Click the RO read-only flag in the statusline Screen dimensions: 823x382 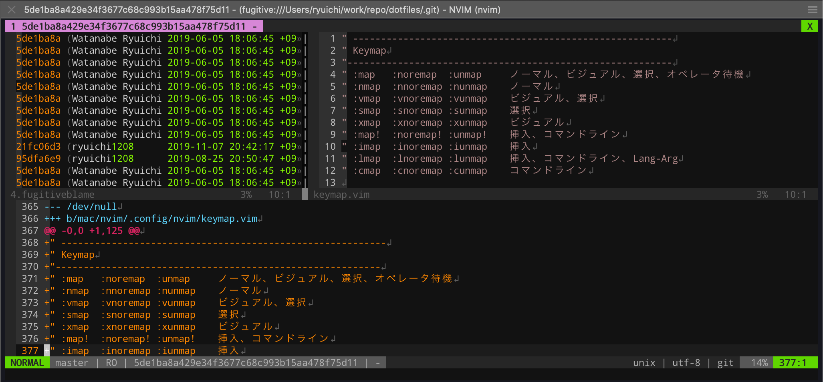[x=112, y=362]
